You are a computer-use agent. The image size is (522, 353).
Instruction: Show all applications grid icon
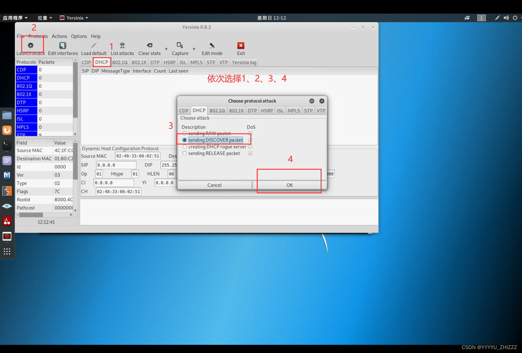(x=7, y=251)
